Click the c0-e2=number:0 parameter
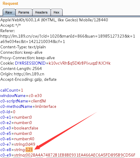Viewport: 140px width, 158px height. pos(16,123)
